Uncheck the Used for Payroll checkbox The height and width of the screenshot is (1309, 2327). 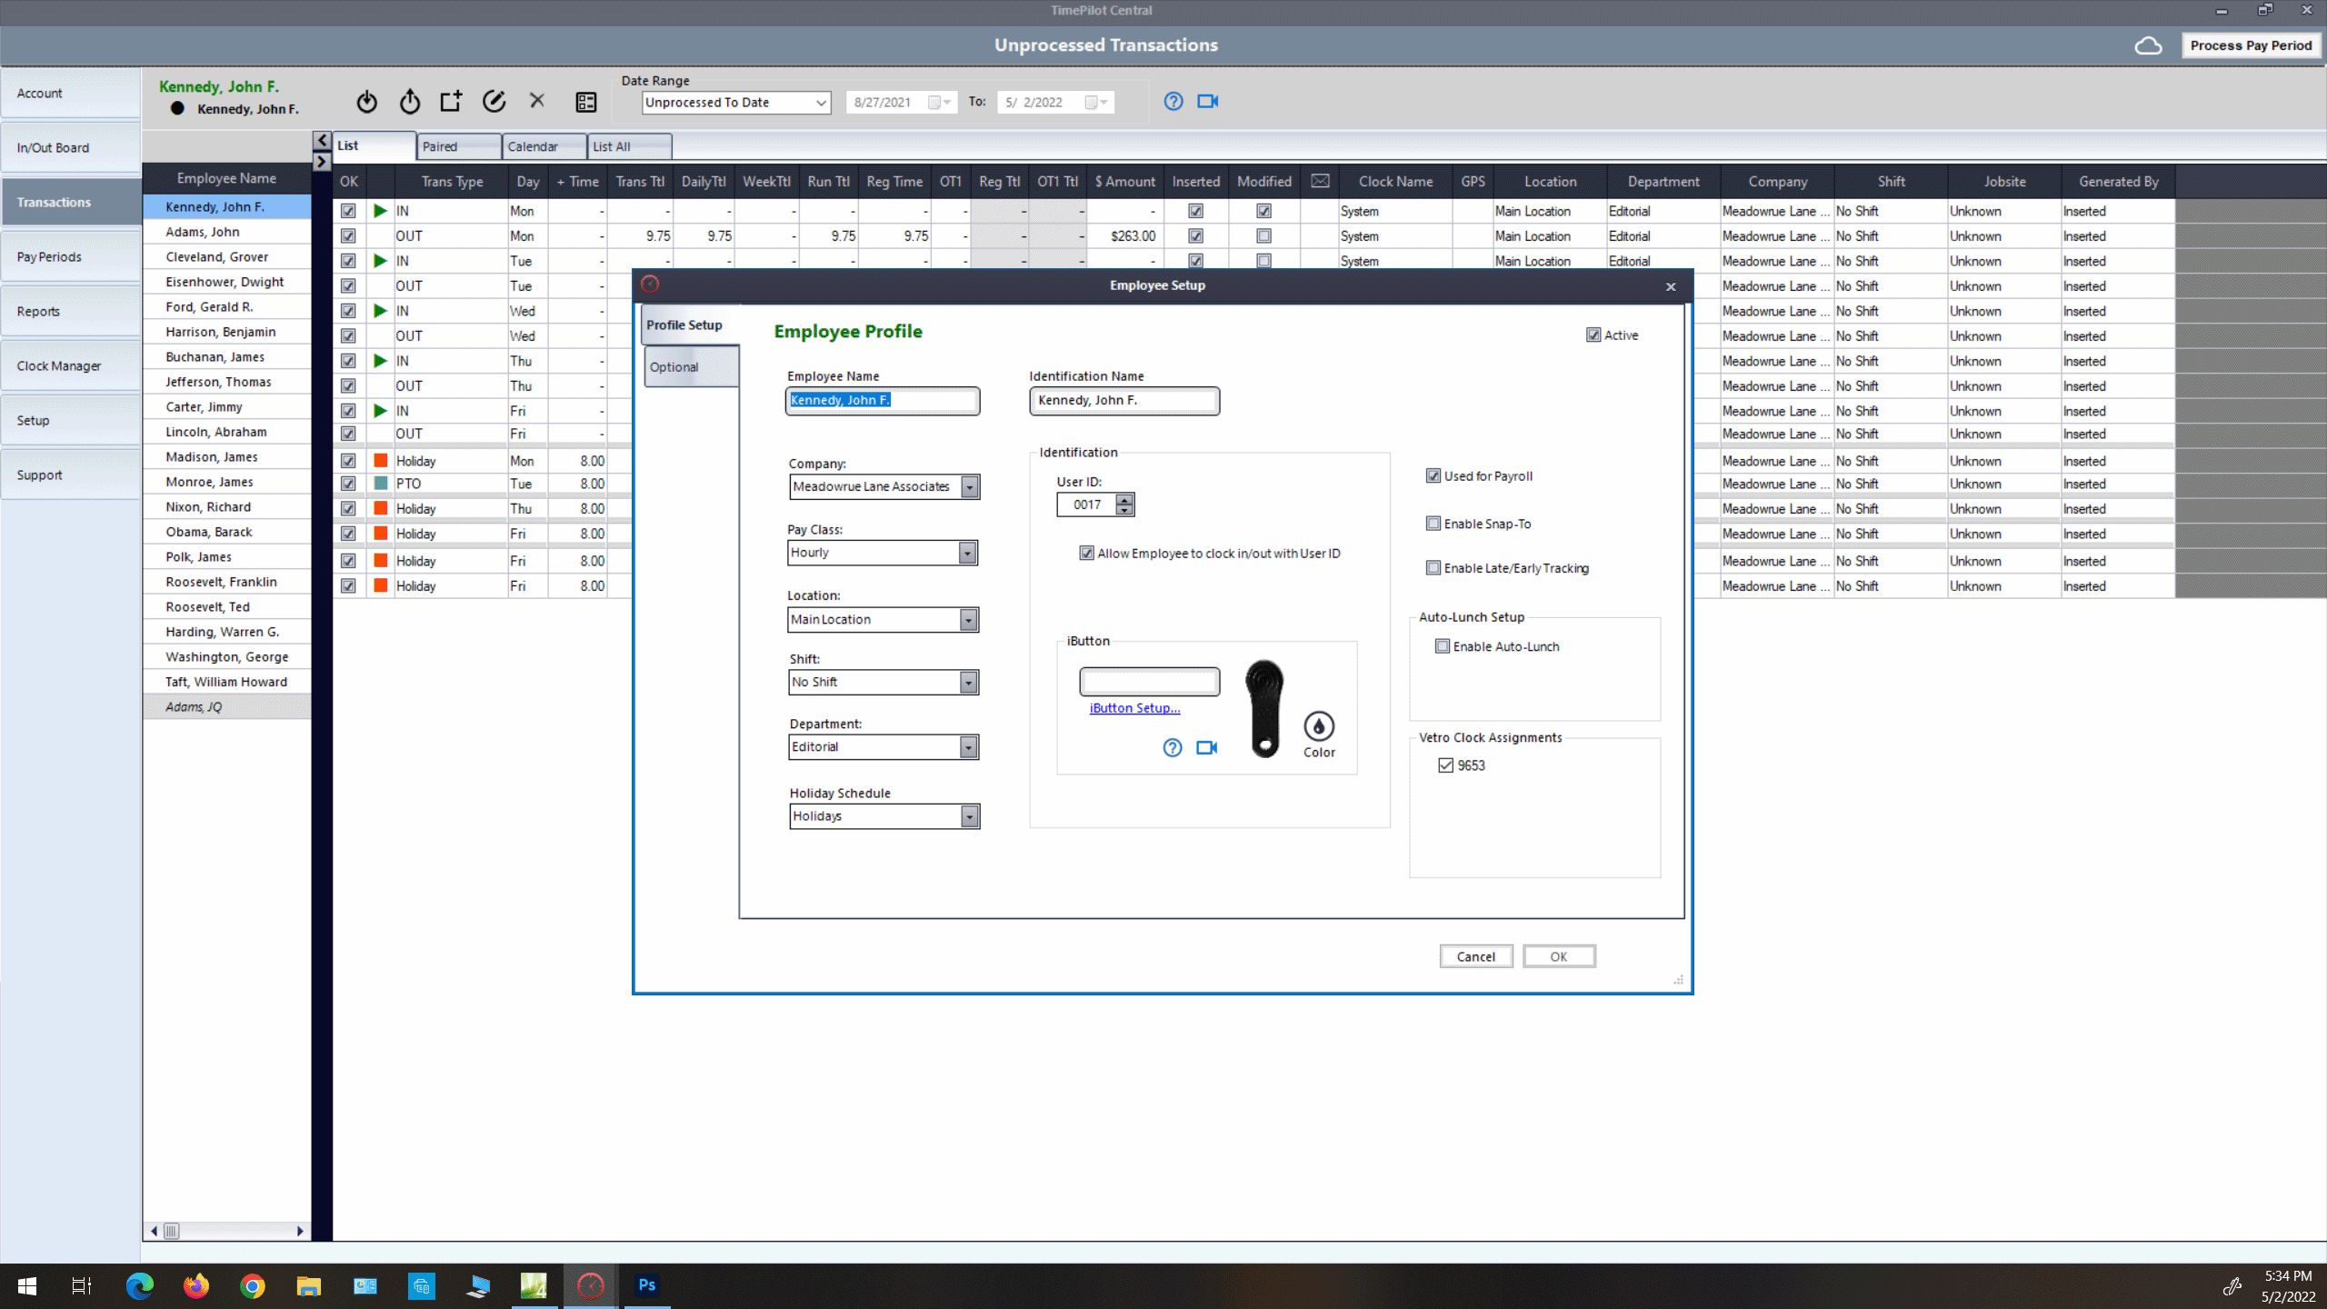pyautogui.click(x=1433, y=475)
